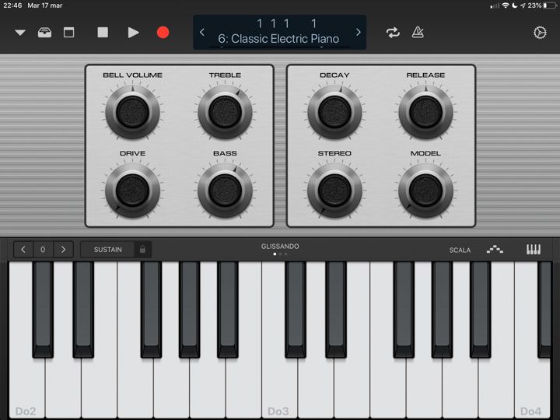Image resolution: width=560 pixels, height=420 pixels.
Task: Open the Classic Electric Piano sound selector
Action: [x=278, y=39]
